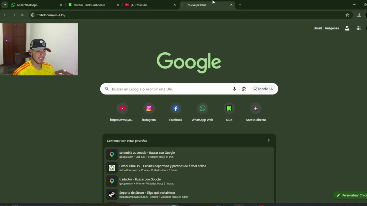Expand the tab search dropdown arrow
367x206 pixels.
(x=5, y=5)
